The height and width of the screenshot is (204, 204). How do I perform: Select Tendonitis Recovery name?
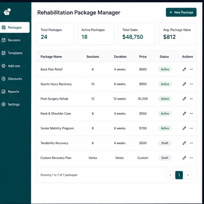tap(54, 143)
